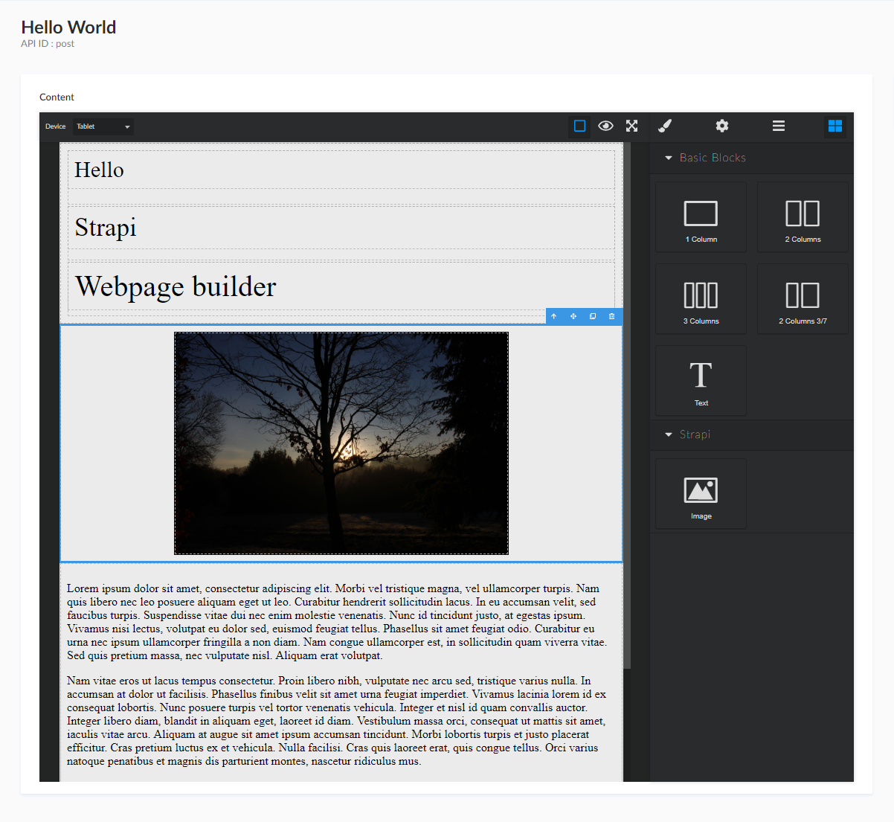The image size is (894, 822).
Task: Click the 'Strapi' heading text
Action: tap(106, 227)
